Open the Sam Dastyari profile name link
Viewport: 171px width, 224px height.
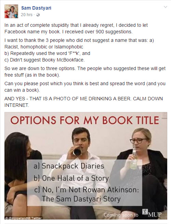36,8
